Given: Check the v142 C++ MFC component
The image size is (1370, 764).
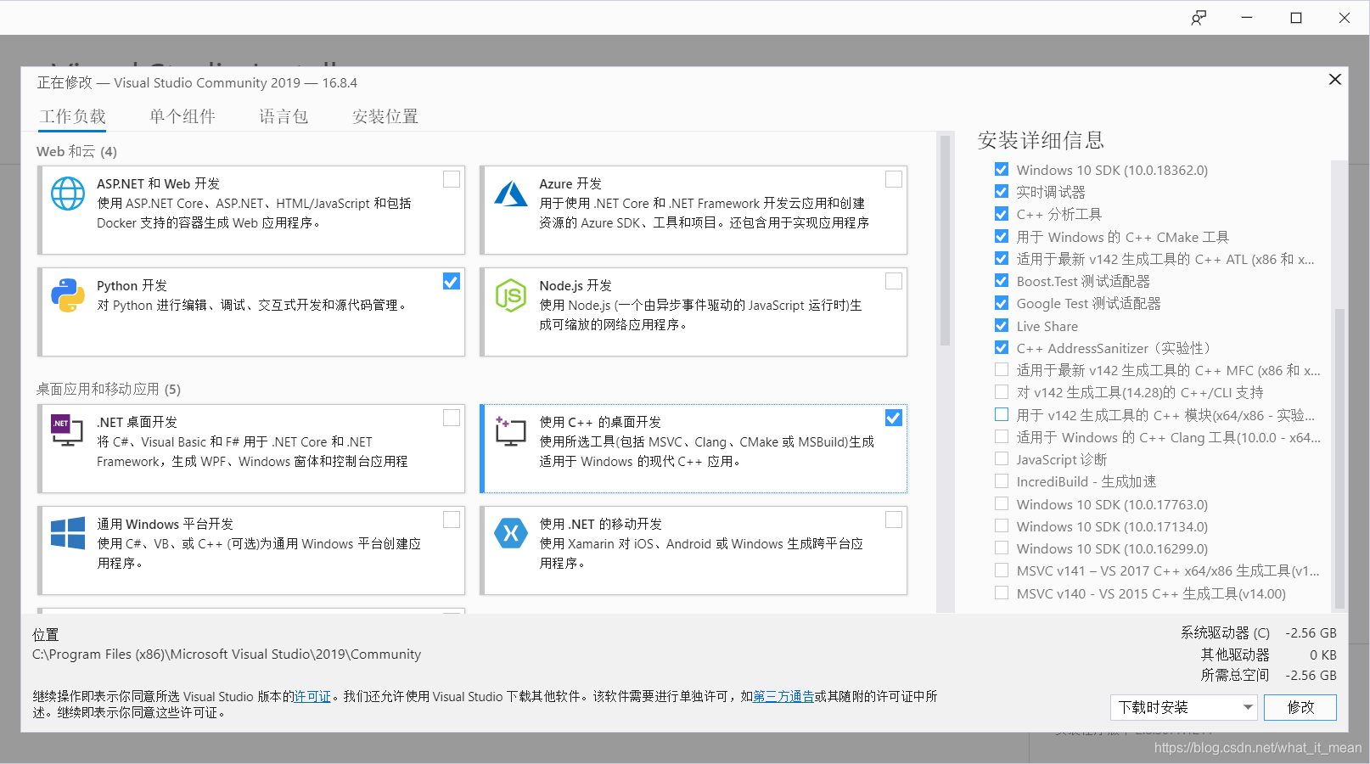Looking at the screenshot, I should point(1002,370).
